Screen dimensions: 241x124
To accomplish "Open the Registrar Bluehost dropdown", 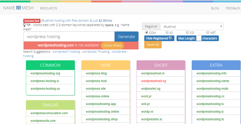I will pos(192,27).
